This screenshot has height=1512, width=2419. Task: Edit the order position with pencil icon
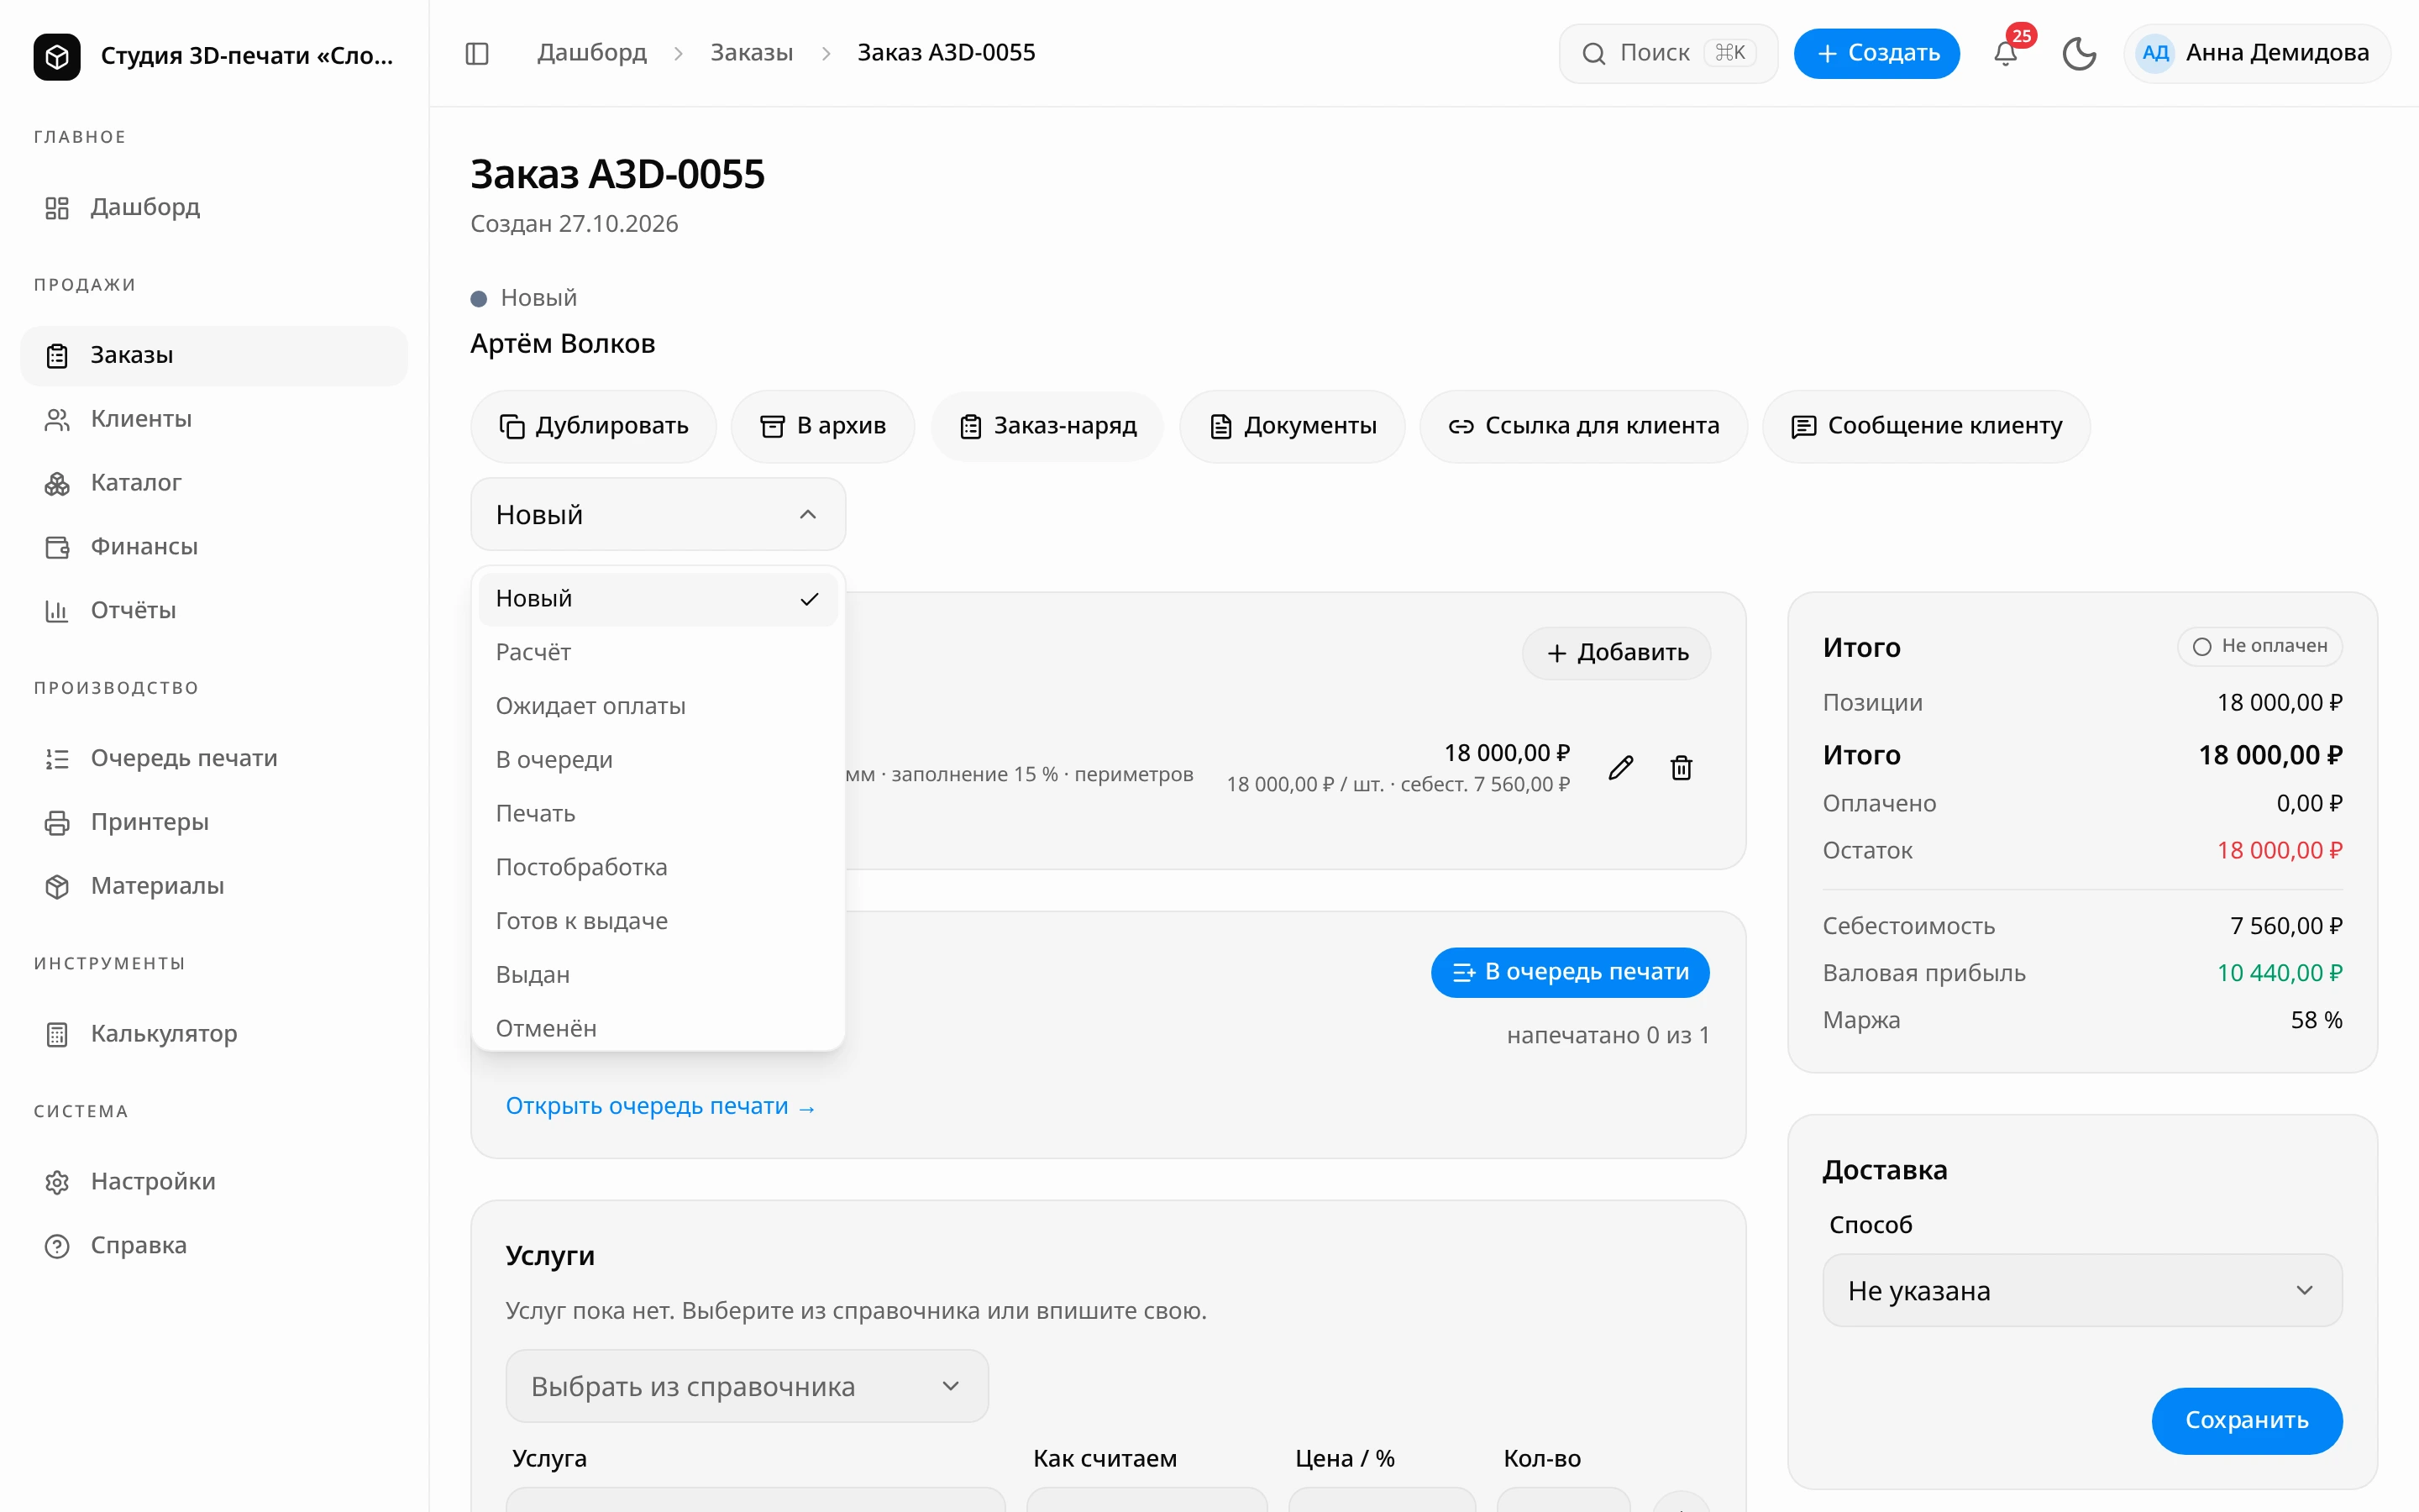tap(1621, 768)
